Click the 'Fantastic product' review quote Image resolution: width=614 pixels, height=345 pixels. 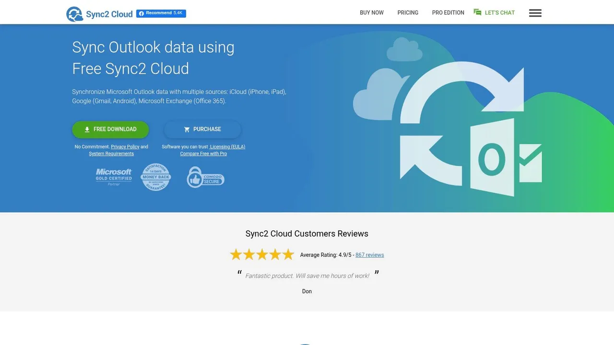point(307,276)
